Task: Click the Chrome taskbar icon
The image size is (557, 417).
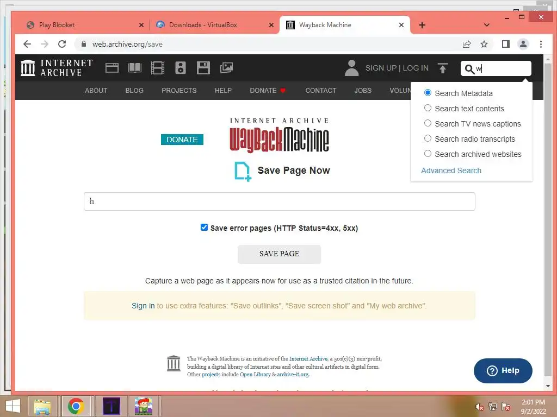Action: (76, 406)
